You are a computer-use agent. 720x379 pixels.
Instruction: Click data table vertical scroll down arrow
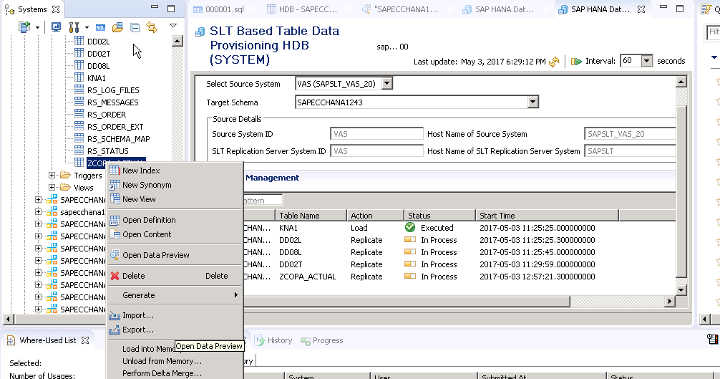[x=681, y=290]
